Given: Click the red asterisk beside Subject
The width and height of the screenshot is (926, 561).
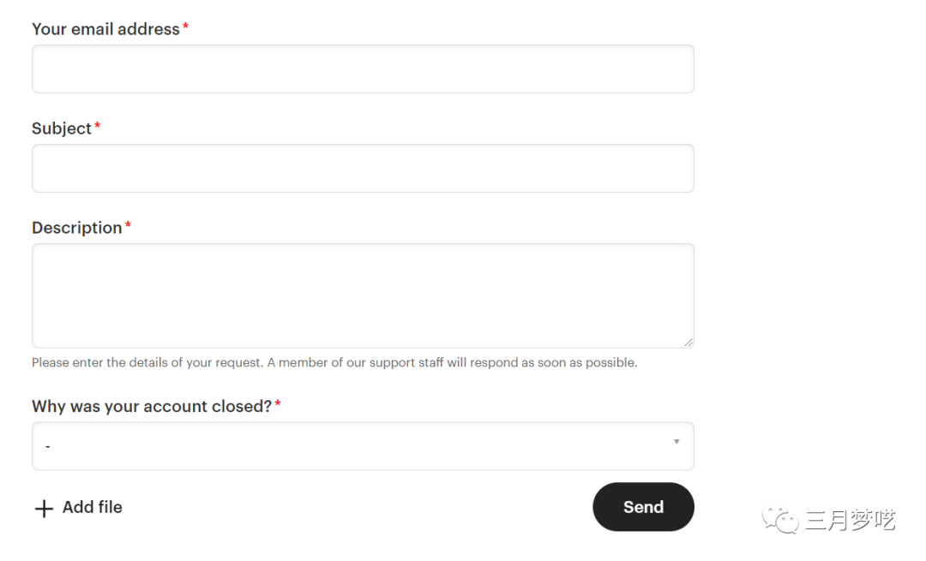Looking at the screenshot, I should (97, 127).
